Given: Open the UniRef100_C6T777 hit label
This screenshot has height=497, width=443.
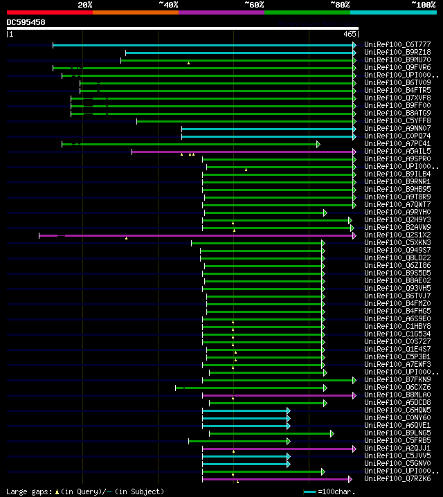Looking at the screenshot, I should pyautogui.click(x=397, y=44).
